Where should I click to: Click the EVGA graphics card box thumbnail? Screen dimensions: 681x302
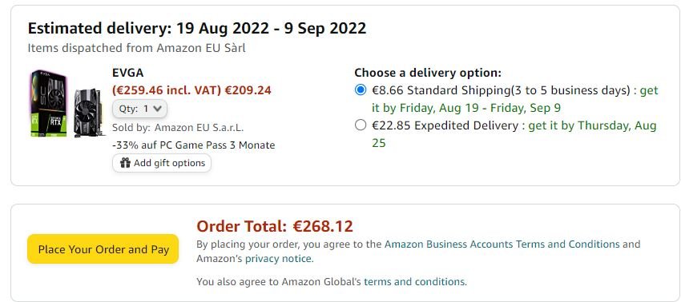pyautogui.click(x=49, y=104)
